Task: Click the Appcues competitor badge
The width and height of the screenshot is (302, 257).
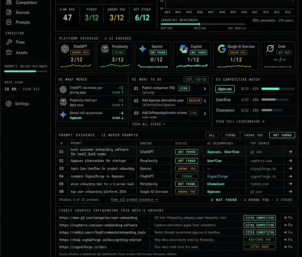Action: pyautogui.click(x=225, y=89)
